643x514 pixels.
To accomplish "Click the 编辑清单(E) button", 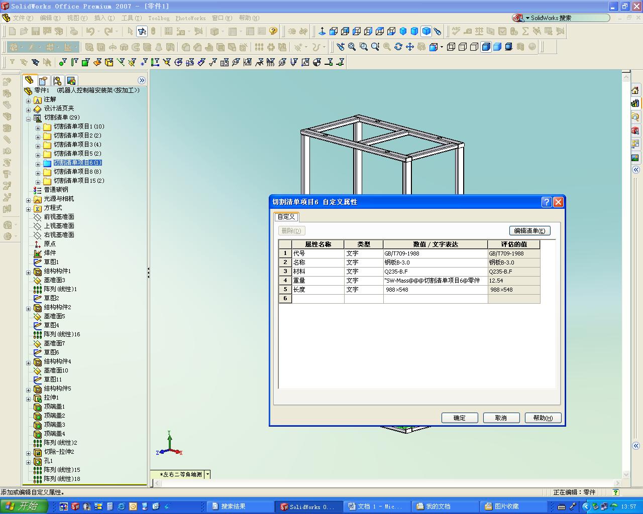I will coord(530,231).
